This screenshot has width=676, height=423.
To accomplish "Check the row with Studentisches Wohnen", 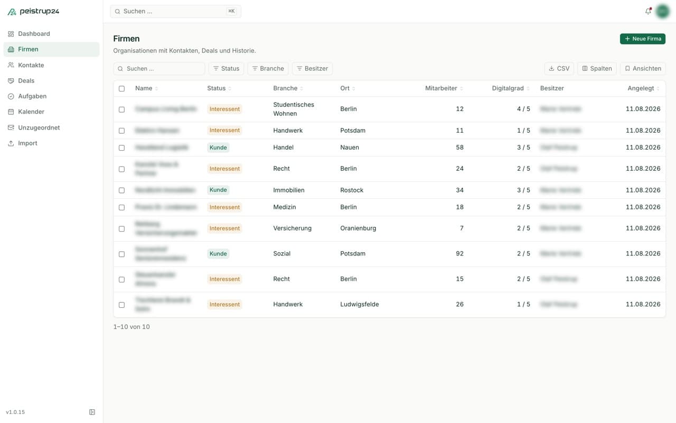I will tap(121, 109).
